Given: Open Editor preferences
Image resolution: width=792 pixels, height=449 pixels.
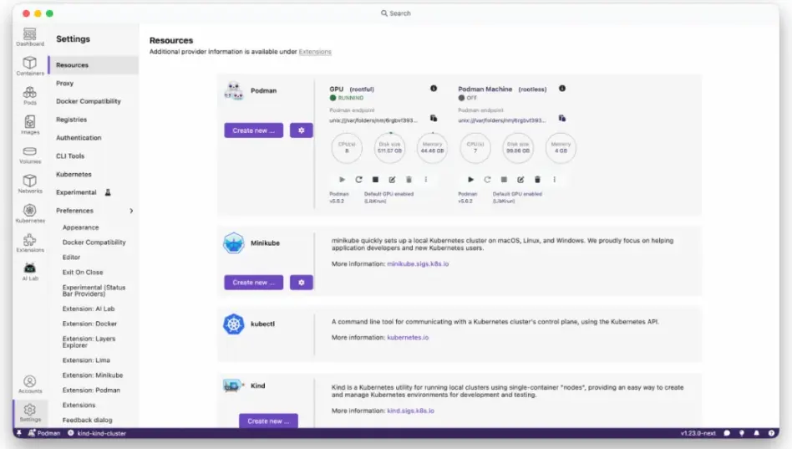Looking at the screenshot, I should pos(71,258).
